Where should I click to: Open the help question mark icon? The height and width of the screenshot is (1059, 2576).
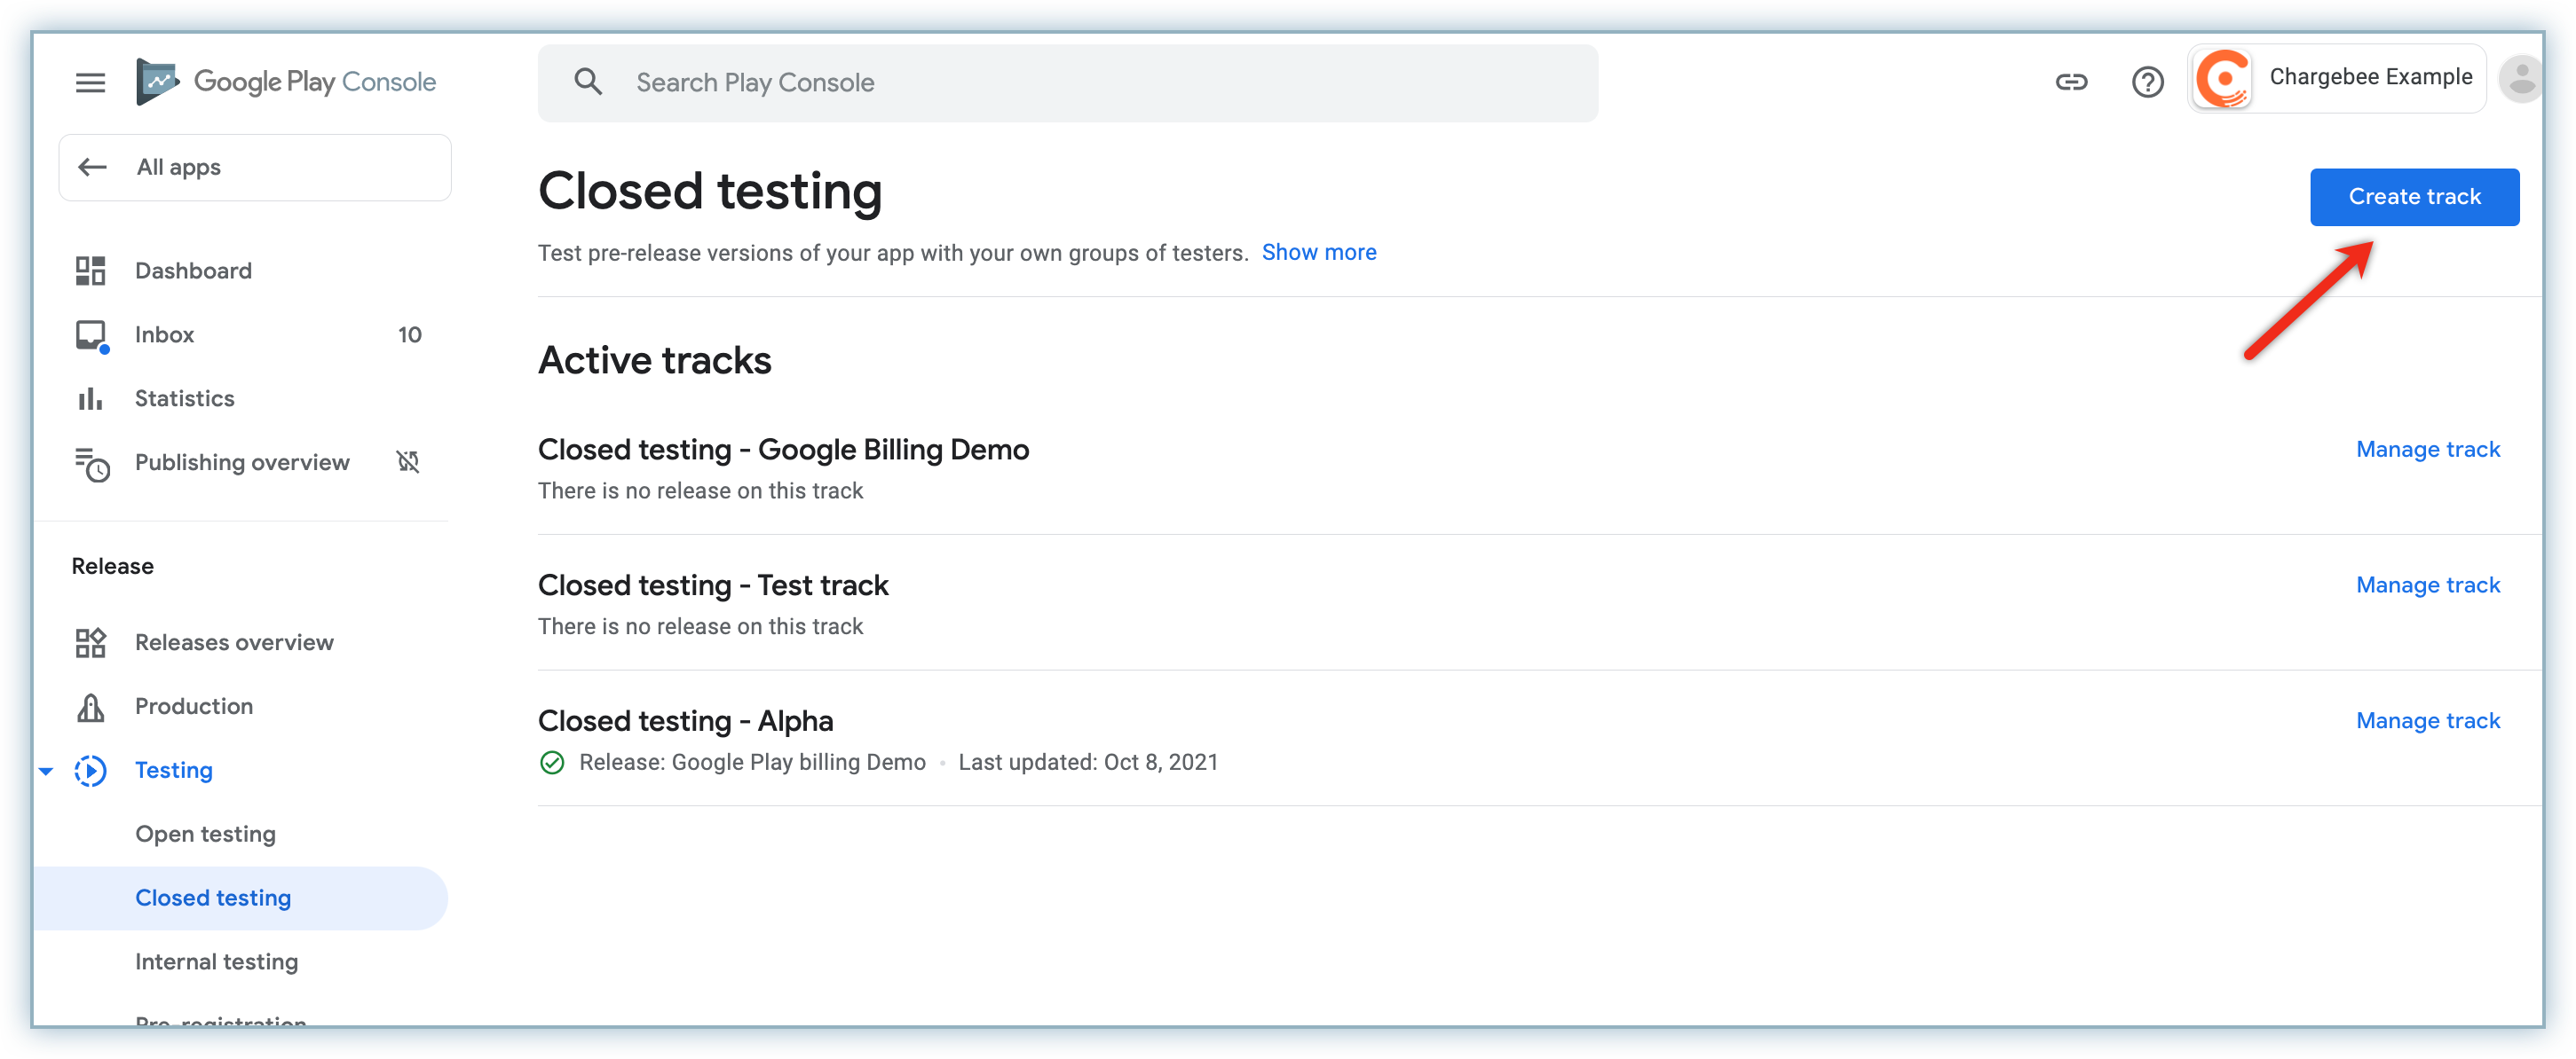point(2147,82)
